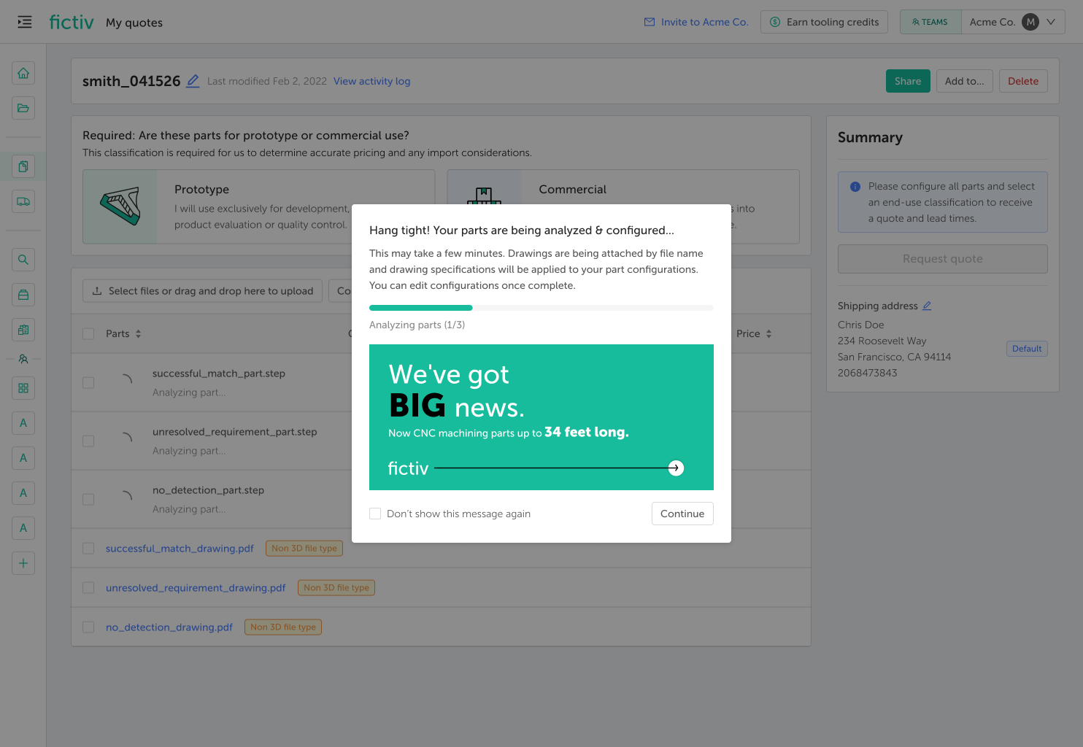Edit the quote name pencil icon

click(193, 81)
